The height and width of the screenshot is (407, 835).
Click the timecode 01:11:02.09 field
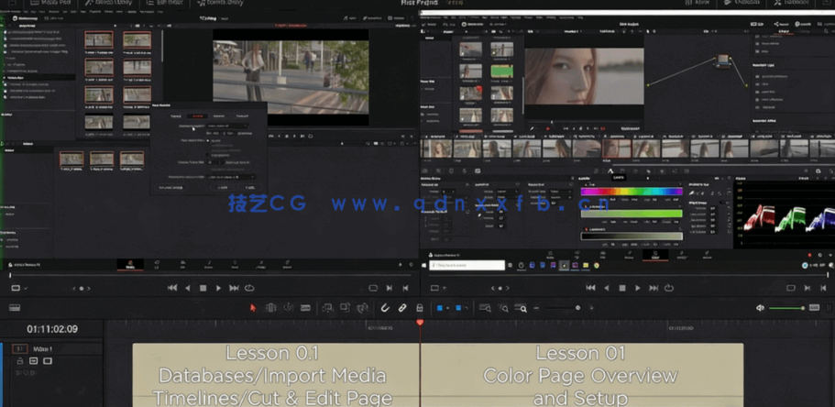[x=52, y=329]
